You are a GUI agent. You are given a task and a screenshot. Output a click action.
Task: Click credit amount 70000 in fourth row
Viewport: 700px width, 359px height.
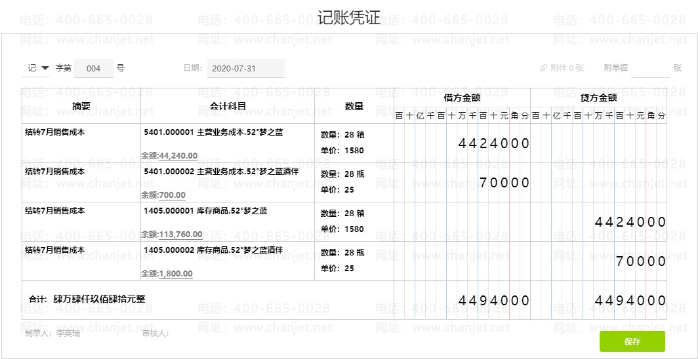(x=641, y=261)
